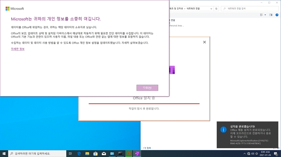Open the network globe tray icon
281x157 pixels.
(249, 154)
